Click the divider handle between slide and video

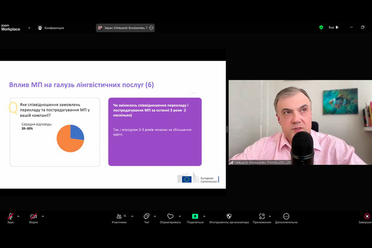[x=227, y=129]
